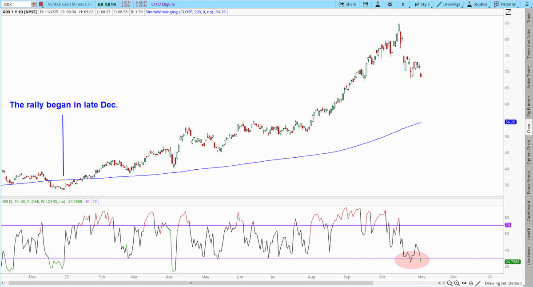Click the pan/expand horizontal arrows icon

[x=464, y=283]
